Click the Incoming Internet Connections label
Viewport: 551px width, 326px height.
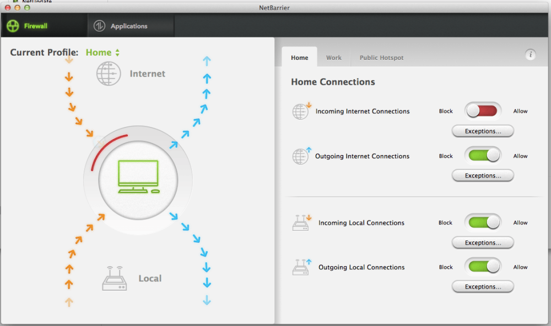click(x=363, y=111)
